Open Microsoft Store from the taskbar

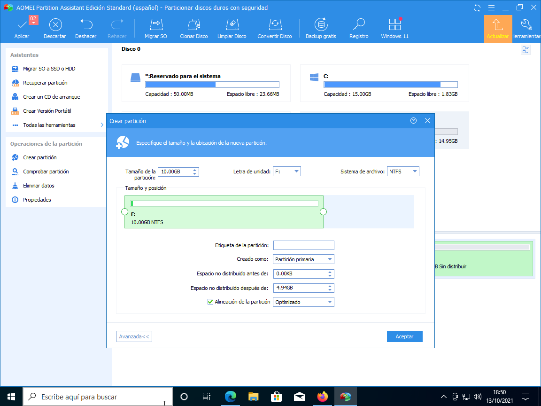click(x=276, y=397)
